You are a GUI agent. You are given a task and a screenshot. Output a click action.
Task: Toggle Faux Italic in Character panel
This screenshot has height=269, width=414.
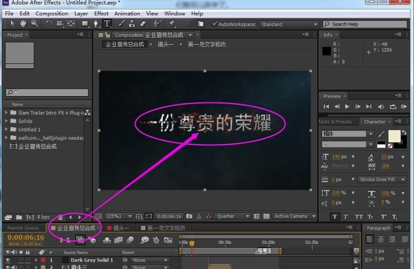[x=346, y=216]
